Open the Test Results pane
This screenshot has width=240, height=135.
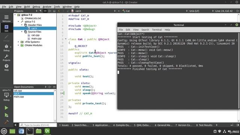pos(204,125)
